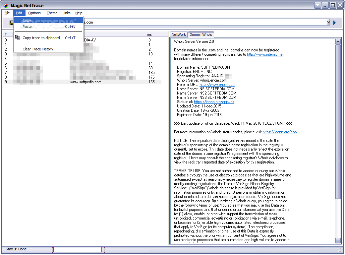This screenshot has height=255, width=345.
Task: Open the https://icann.org/epp link
Action: coord(279,132)
